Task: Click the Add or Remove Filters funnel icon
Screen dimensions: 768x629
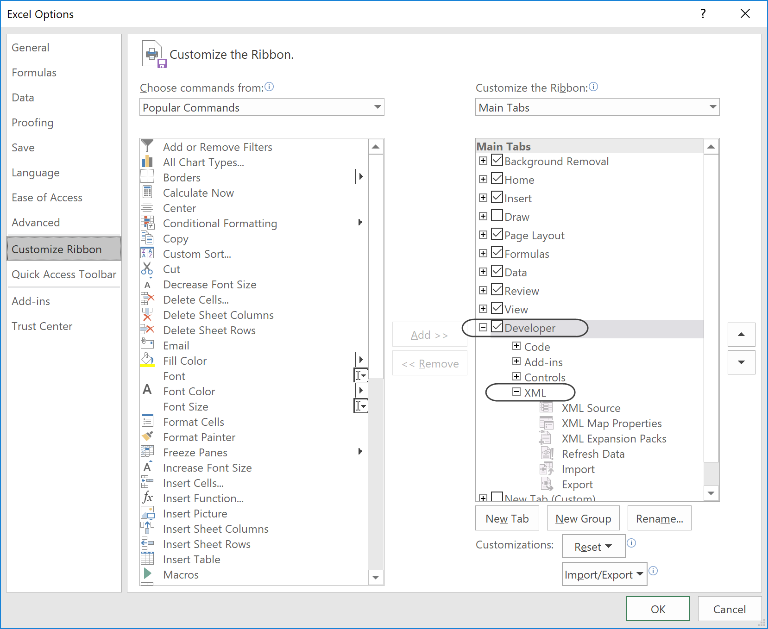Action: (x=147, y=146)
